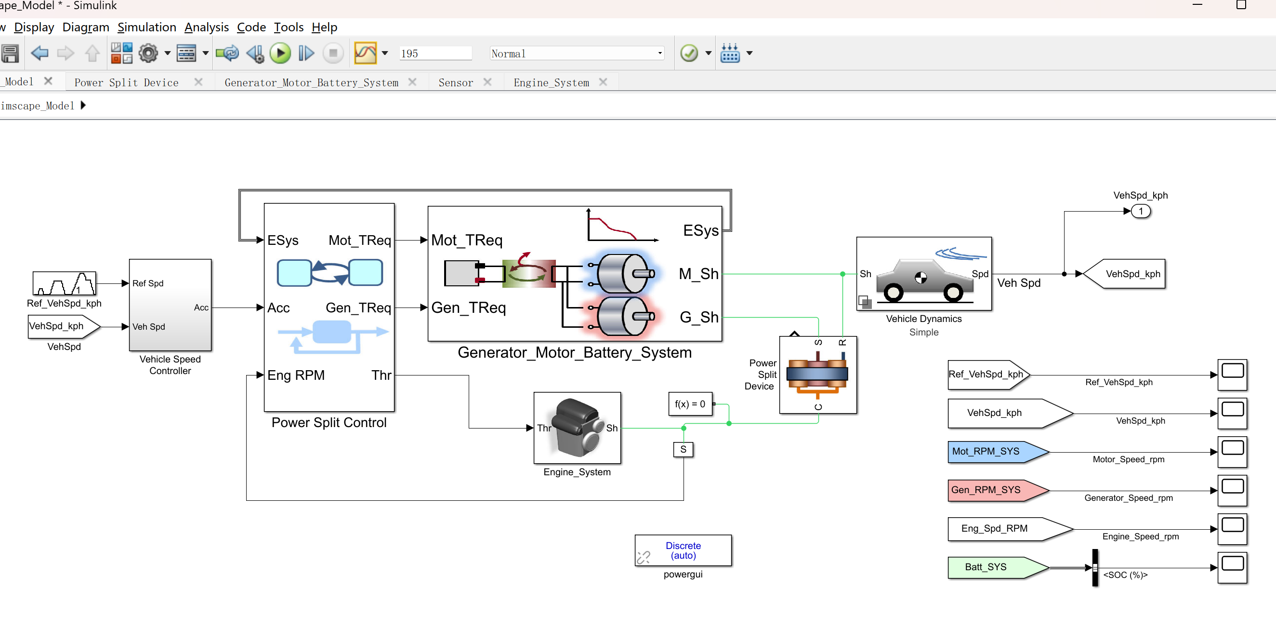Open the Simulation menu
The height and width of the screenshot is (643, 1276).
(x=146, y=27)
